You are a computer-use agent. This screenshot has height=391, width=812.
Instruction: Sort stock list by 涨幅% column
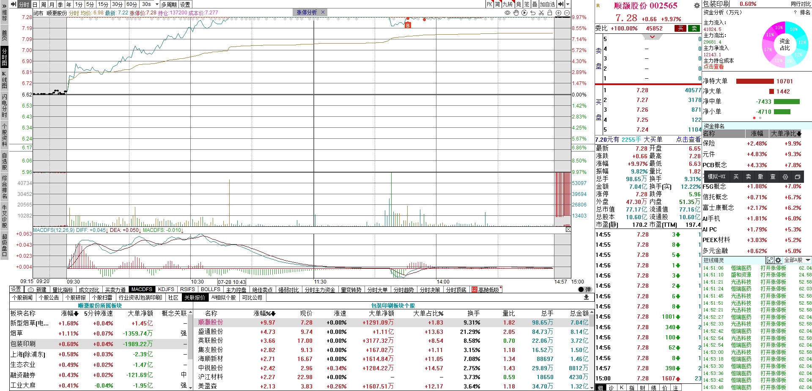265,314
